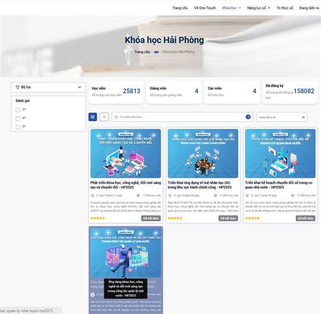The height and width of the screenshot is (314, 321).
Task: Open trí tuệ nhân tạo (AI) course thumbnail
Action: pos(203,153)
